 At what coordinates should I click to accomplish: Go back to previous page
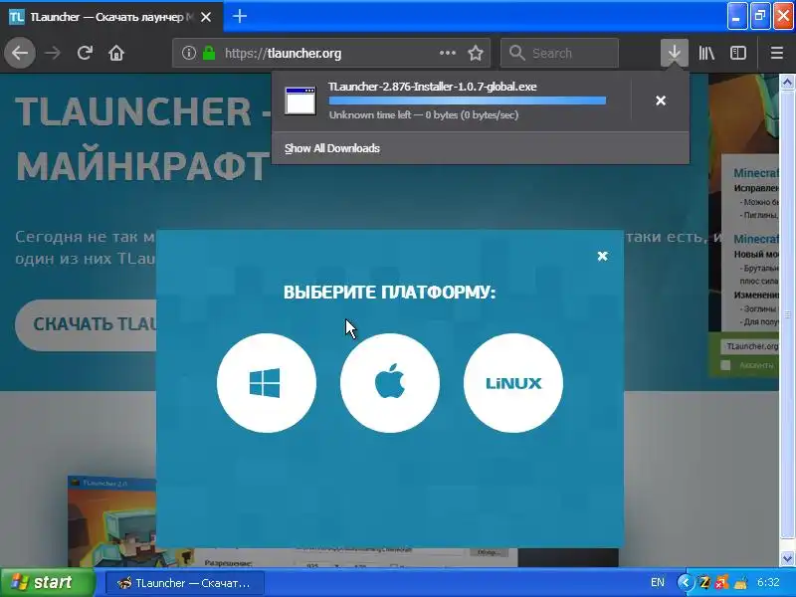[20, 53]
